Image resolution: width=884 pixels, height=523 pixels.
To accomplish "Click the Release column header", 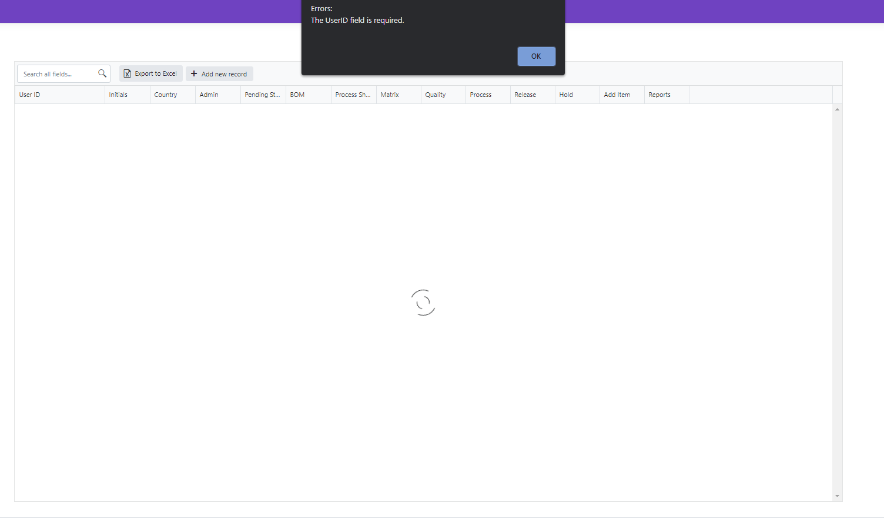I will [533, 95].
